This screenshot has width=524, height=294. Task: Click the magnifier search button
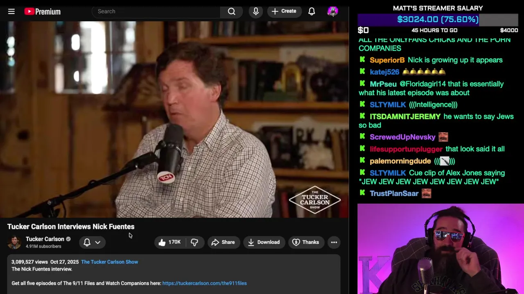[x=232, y=11]
